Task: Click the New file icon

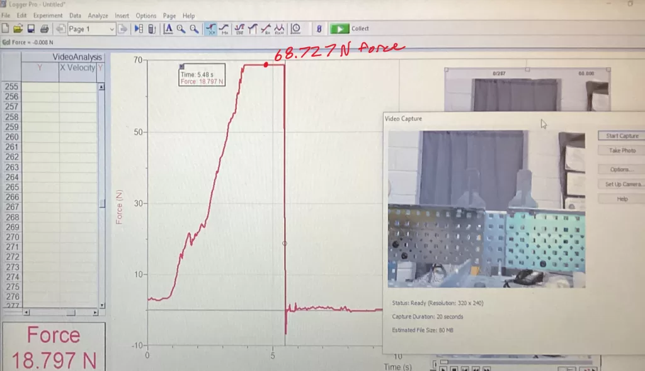Action: [5, 28]
